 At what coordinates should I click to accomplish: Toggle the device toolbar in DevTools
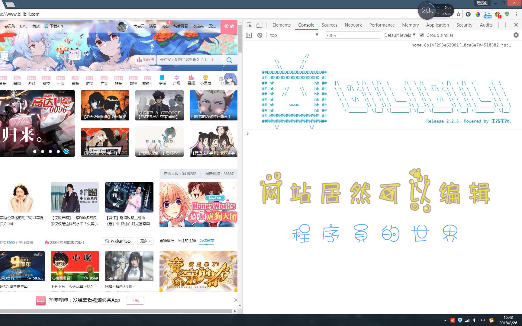pyautogui.click(x=259, y=25)
